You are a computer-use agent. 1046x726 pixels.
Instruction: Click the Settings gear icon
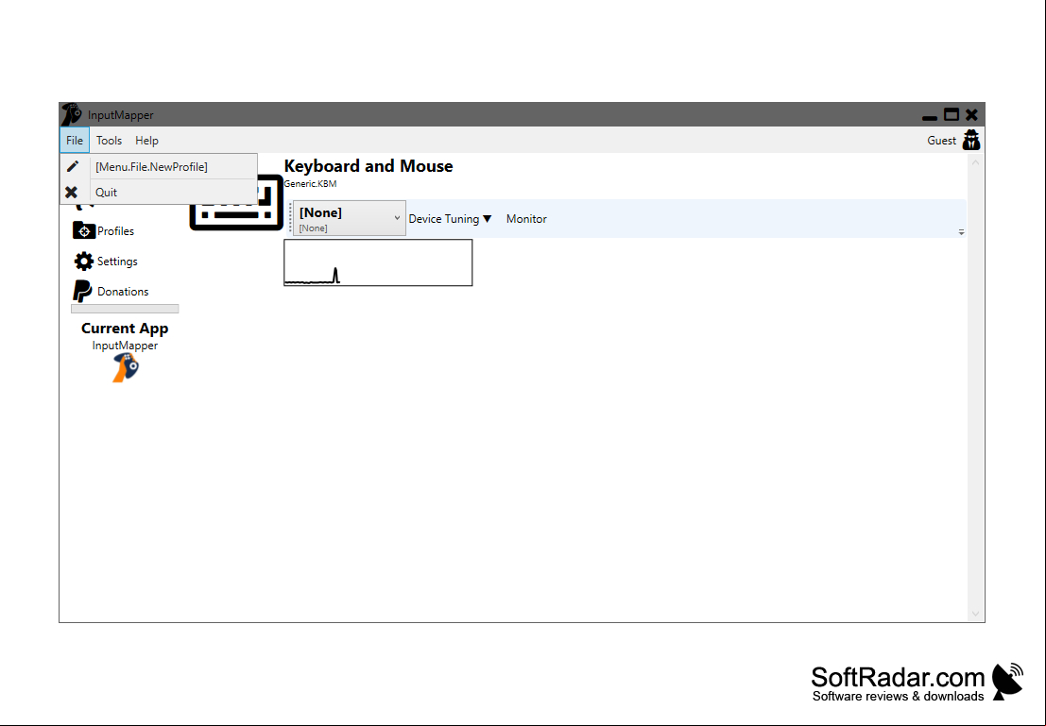[x=83, y=261]
